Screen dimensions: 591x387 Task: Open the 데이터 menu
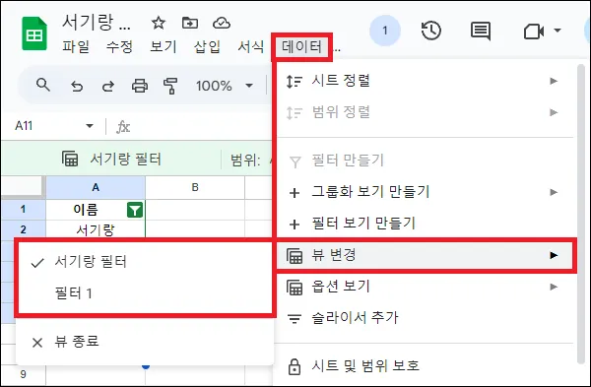tap(302, 47)
